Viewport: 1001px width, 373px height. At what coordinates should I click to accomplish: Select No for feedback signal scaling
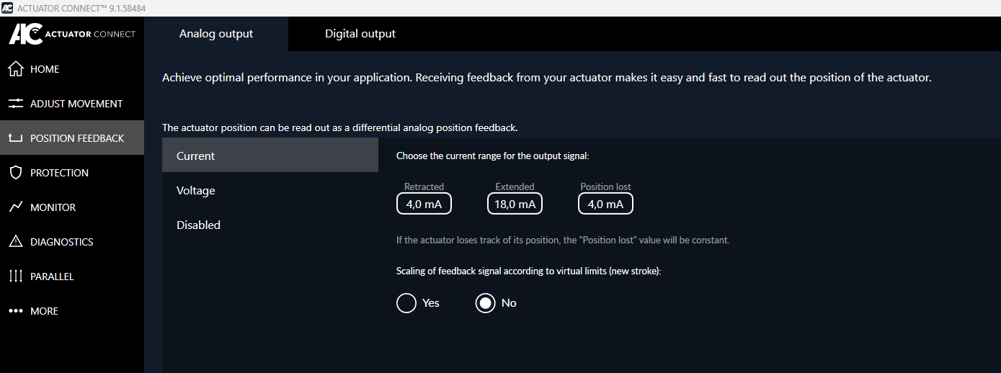(486, 303)
